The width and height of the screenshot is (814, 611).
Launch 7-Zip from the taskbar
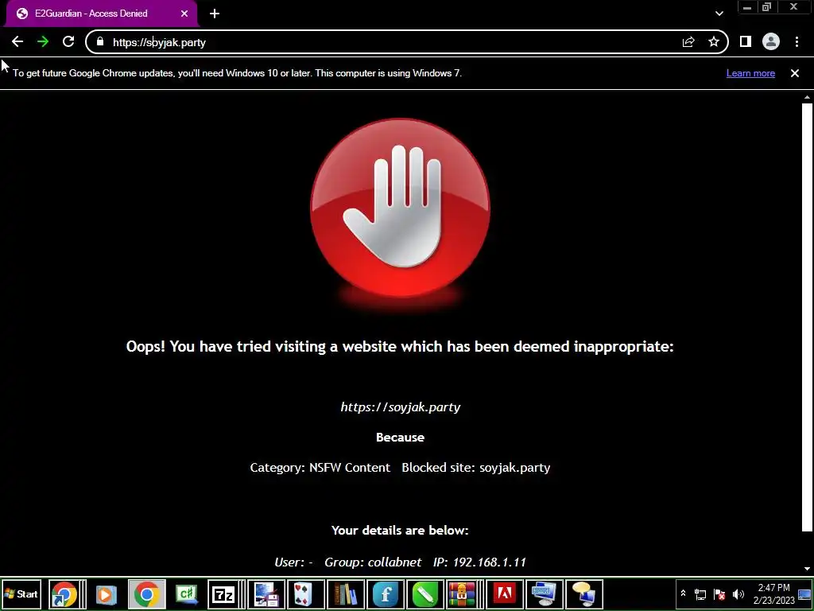pos(223,593)
